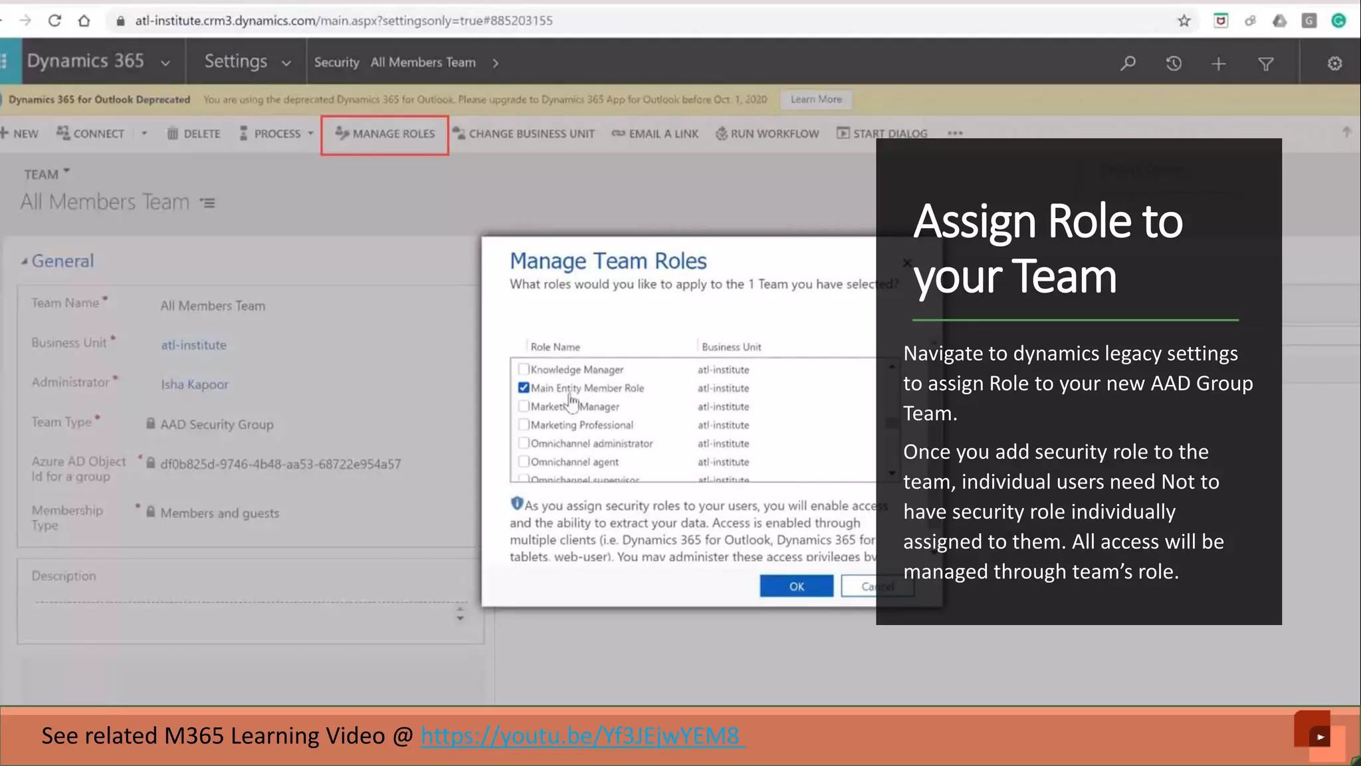Cancel the Manage Team Roles dialog
The height and width of the screenshot is (766, 1361).
click(x=877, y=586)
